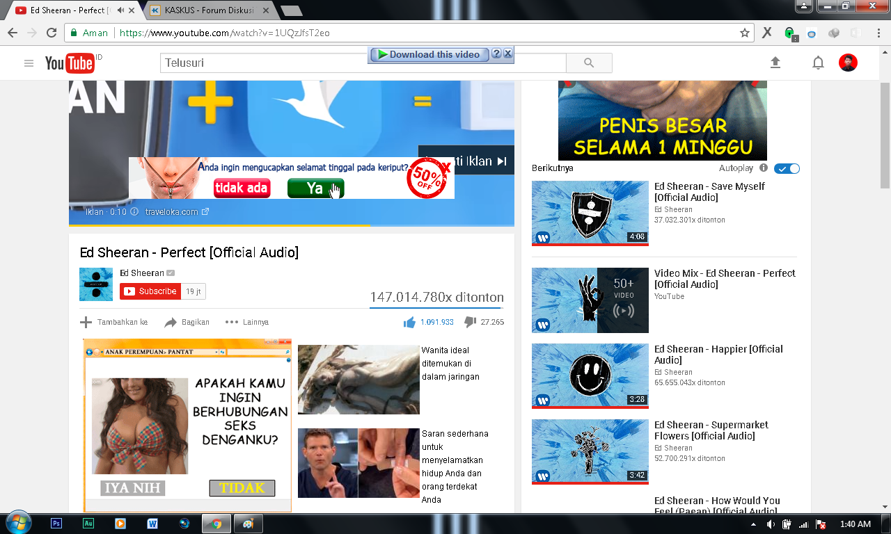The image size is (891, 534).
Task: Click Wanita ideal ditemukan ad text
Action: point(450,363)
